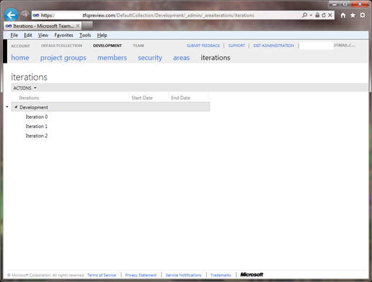Open the browser Tools gear icon
Screen dimensions: 372x282
click(x=362, y=15)
